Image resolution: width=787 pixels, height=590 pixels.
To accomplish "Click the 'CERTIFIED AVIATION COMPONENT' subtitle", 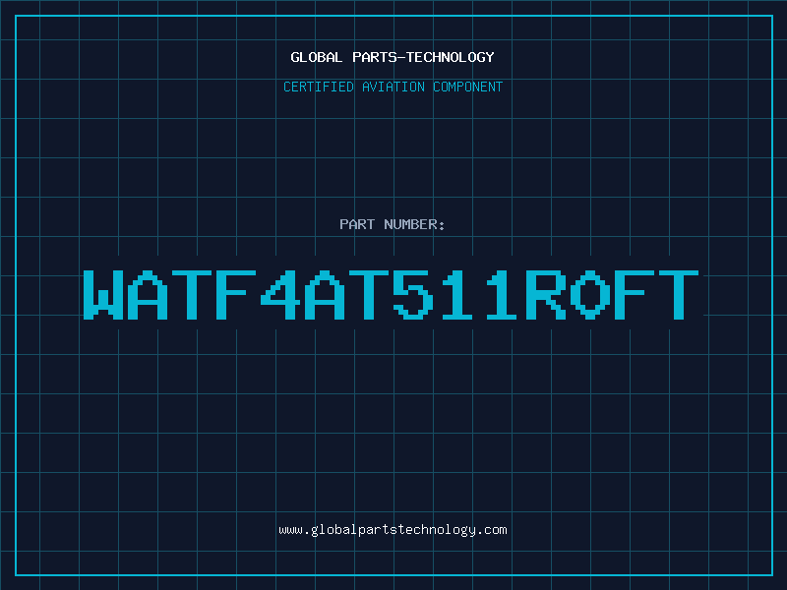I will coord(393,87).
